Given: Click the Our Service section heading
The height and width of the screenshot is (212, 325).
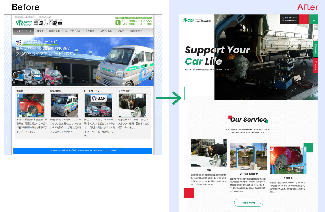Looking at the screenshot, I should point(248,119).
